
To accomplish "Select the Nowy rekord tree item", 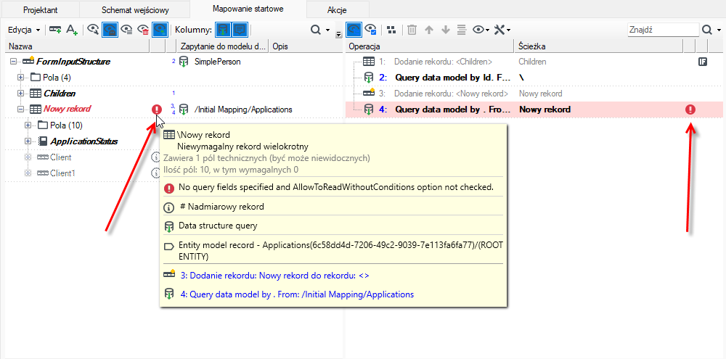I will [x=67, y=110].
